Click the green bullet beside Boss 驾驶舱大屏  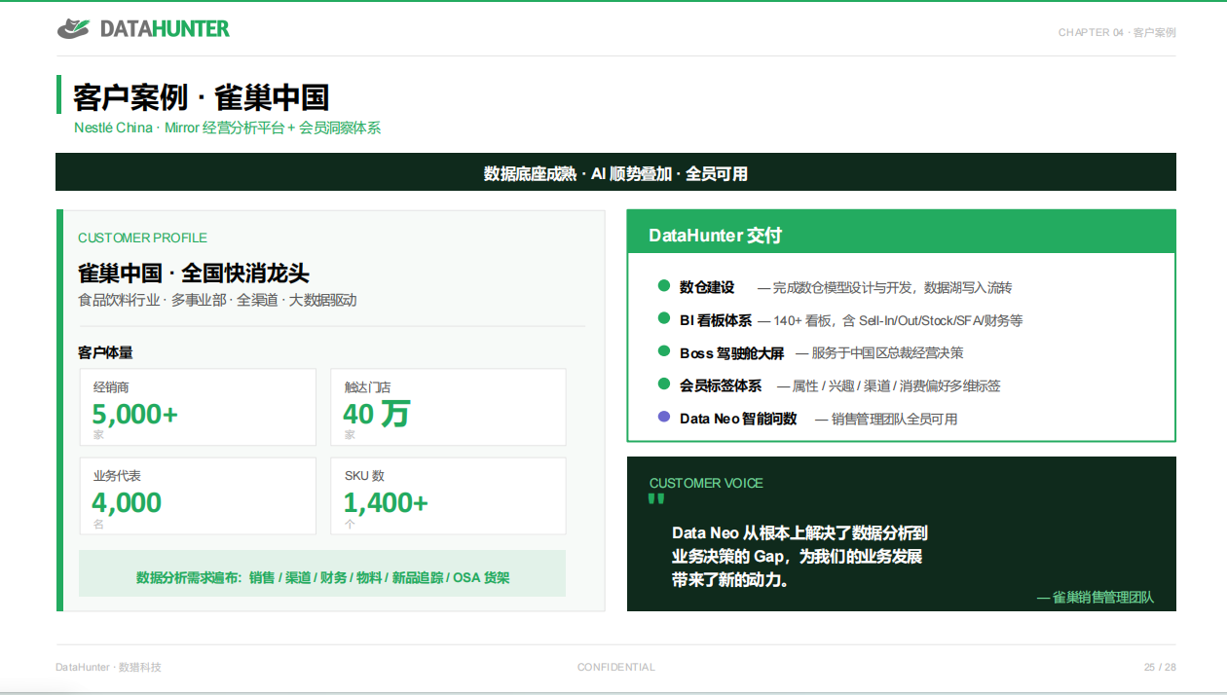[x=664, y=351]
